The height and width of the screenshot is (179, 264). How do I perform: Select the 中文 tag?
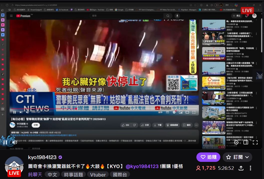click(52, 175)
